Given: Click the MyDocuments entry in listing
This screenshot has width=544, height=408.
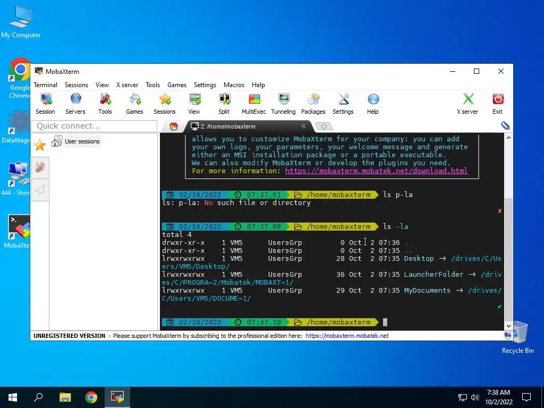Looking at the screenshot, I should [x=427, y=291].
